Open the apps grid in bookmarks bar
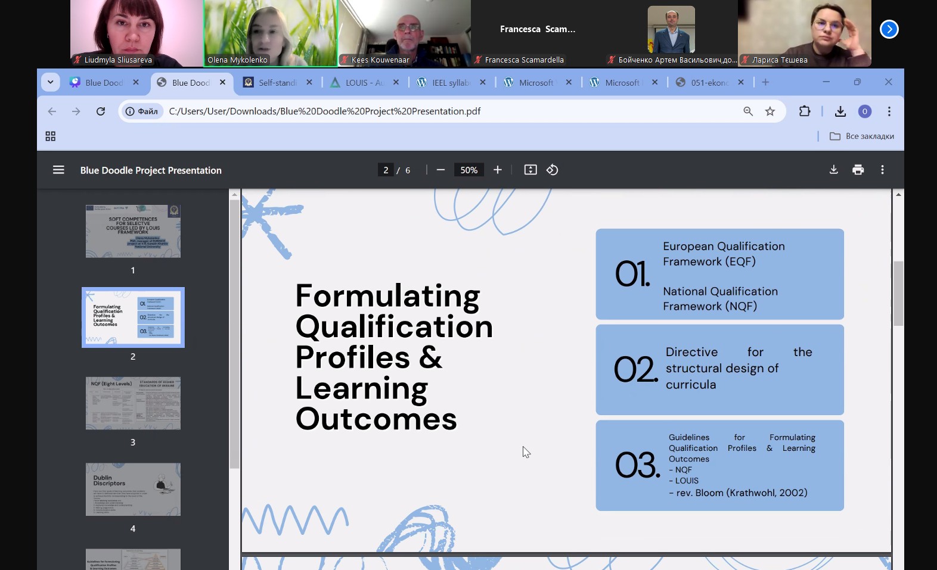The height and width of the screenshot is (570, 937). (x=51, y=136)
